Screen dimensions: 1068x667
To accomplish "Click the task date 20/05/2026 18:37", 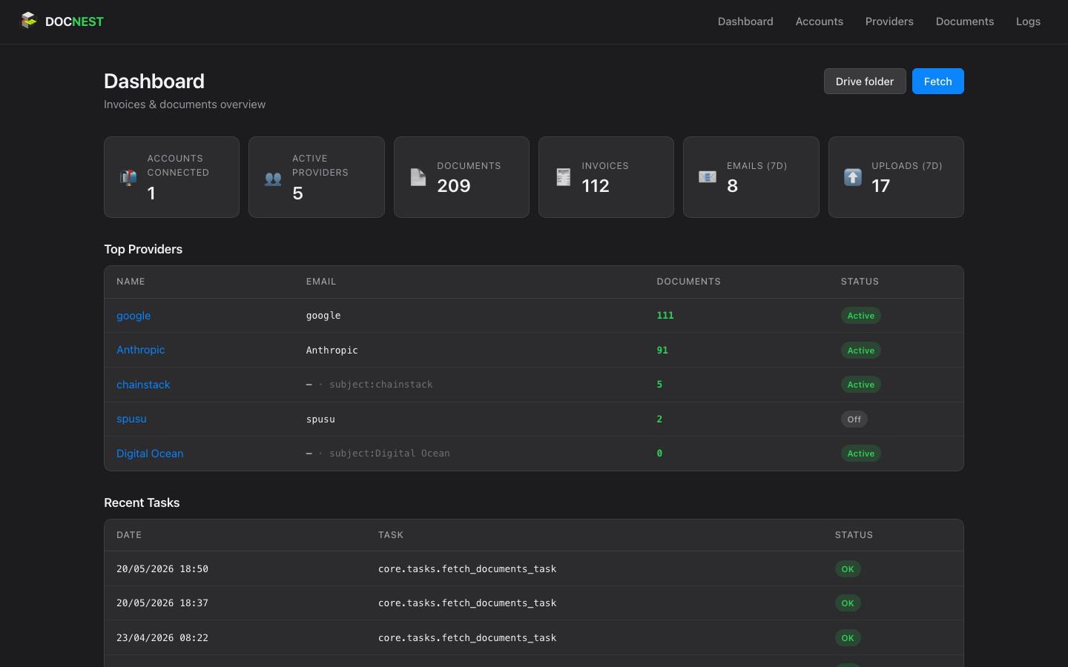I will pyautogui.click(x=162, y=603).
